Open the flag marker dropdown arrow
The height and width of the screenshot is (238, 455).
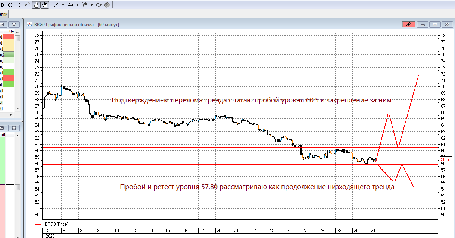pos(91,5)
